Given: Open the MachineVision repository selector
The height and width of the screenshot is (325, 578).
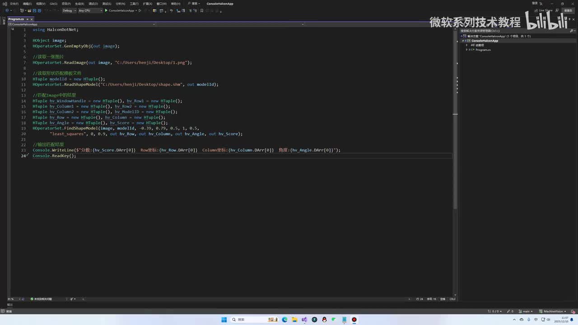Looking at the screenshot, I should (x=553, y=311).
